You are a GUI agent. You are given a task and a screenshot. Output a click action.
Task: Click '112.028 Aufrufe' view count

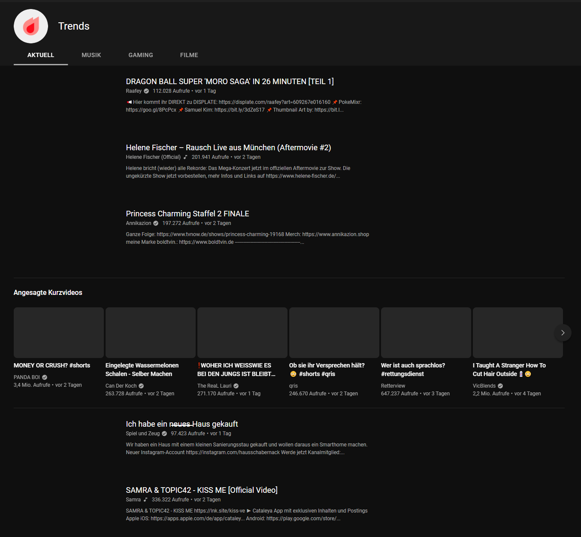[171, 91]
